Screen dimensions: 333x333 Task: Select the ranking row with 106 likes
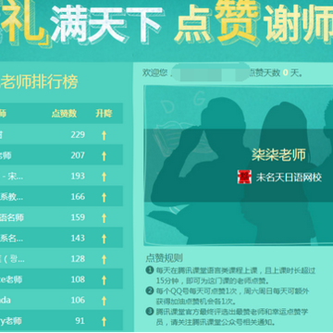tap(61, 301)
